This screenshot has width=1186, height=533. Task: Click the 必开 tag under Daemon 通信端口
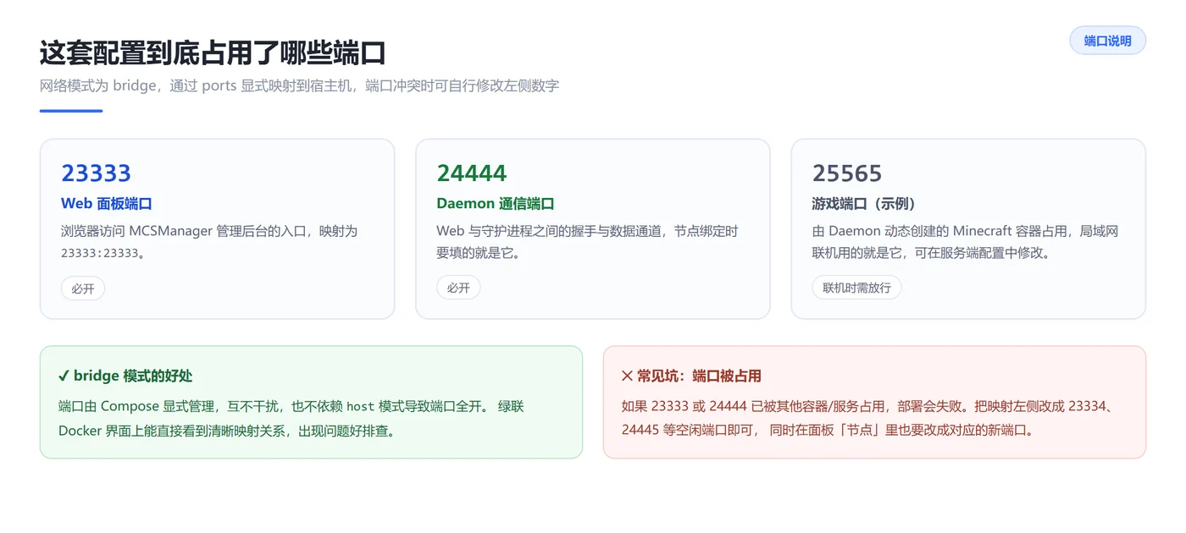[458, 288]
